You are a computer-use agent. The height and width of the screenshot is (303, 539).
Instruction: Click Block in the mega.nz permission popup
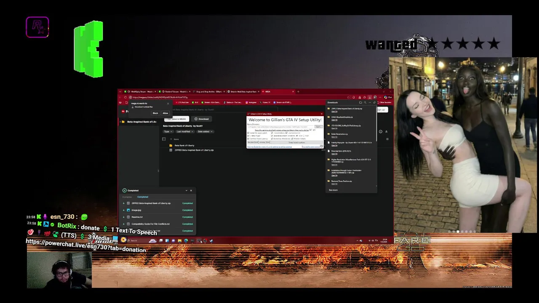(155, 113)
